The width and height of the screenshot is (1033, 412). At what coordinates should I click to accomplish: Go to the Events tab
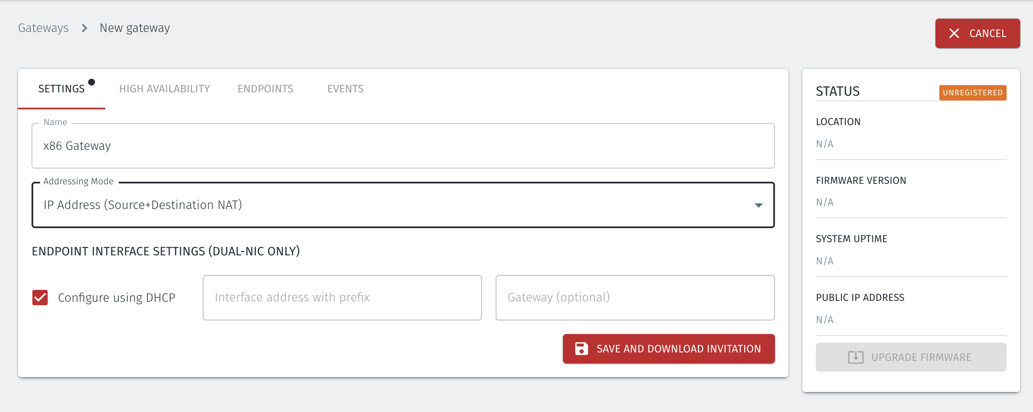pyautogui.click(x=345, y=89)
